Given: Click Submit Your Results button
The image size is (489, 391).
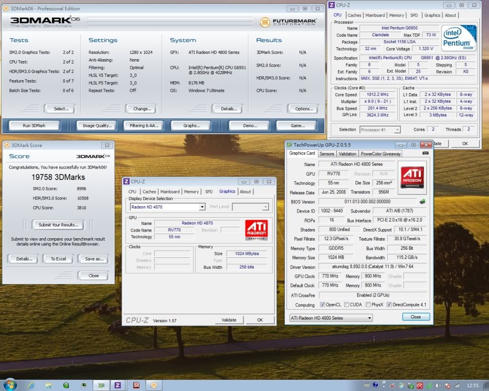Looking at the screenshot, I should point(58,225).
